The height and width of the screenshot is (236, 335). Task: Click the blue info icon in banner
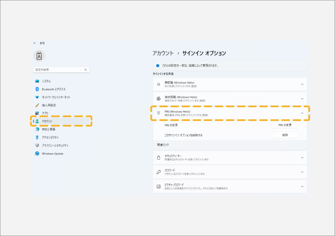(x=158, y=66)
